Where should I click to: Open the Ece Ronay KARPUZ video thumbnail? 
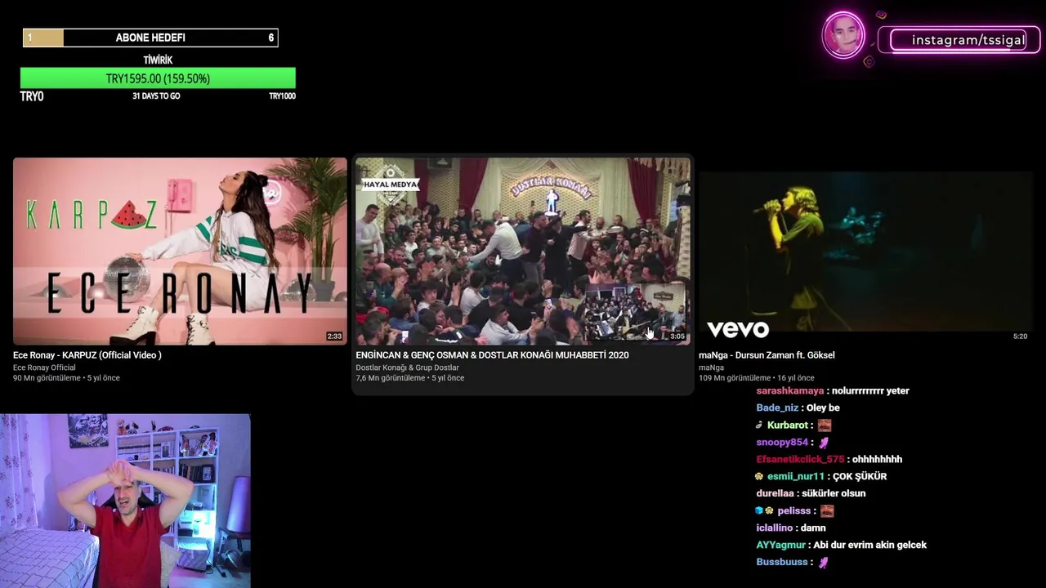(180, 252)
